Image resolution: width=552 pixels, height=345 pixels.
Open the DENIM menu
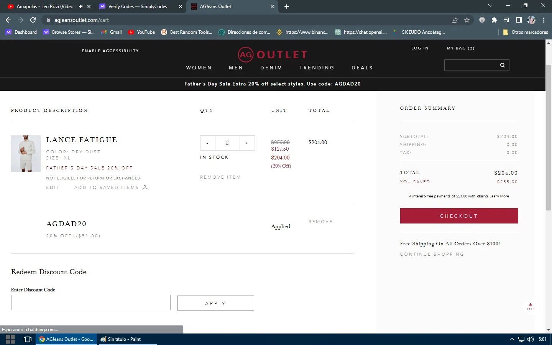click(x=271, y=68)
